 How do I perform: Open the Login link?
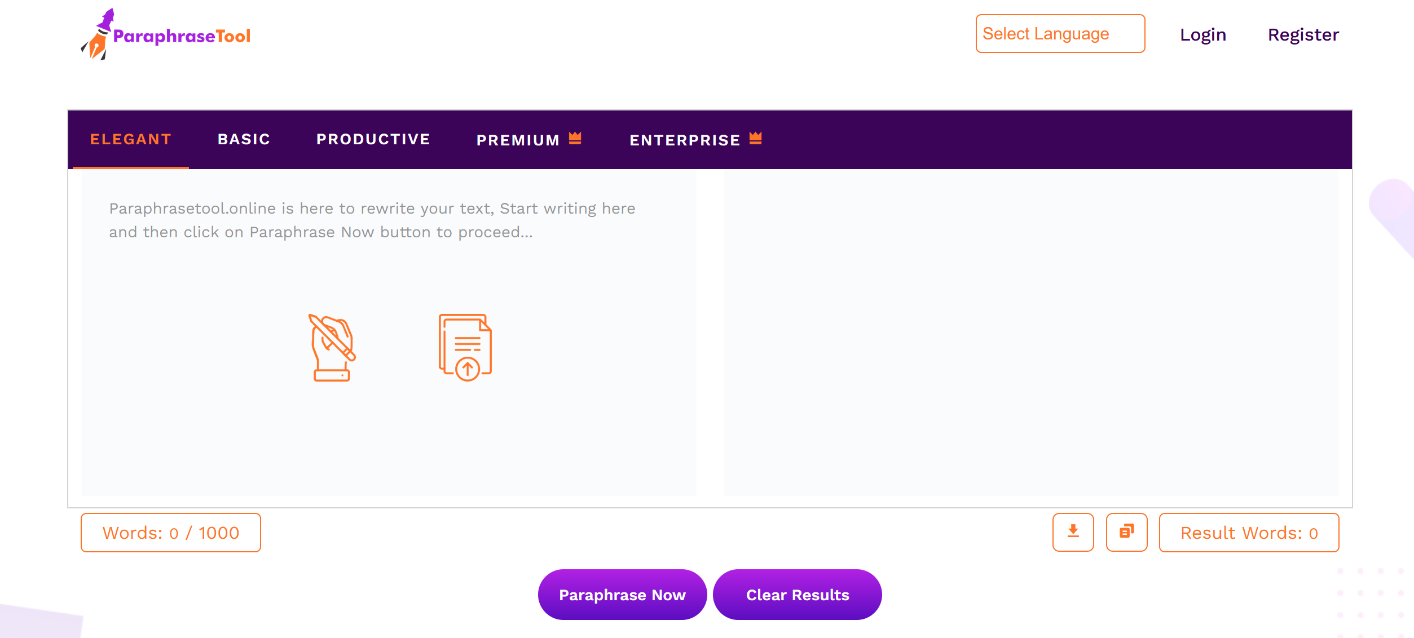[x=1203, y=35]
